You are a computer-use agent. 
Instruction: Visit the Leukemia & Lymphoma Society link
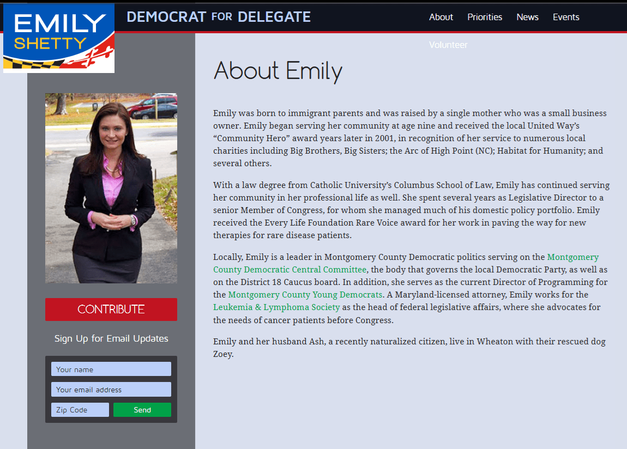(276, 307)
